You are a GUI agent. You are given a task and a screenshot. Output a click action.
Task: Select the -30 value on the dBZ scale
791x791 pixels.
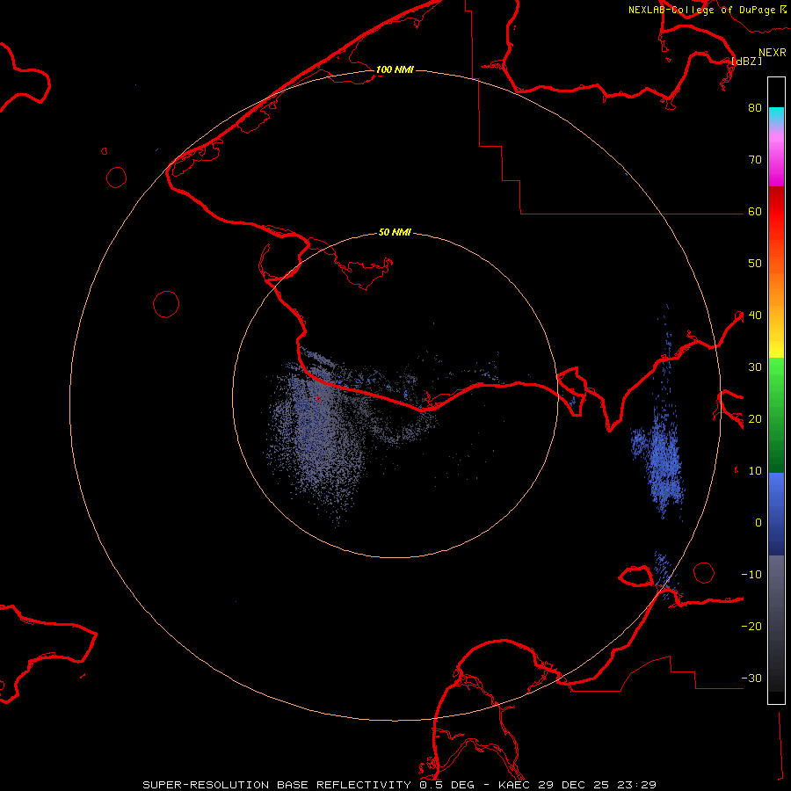pyautogui.click(x=751, y=678)
